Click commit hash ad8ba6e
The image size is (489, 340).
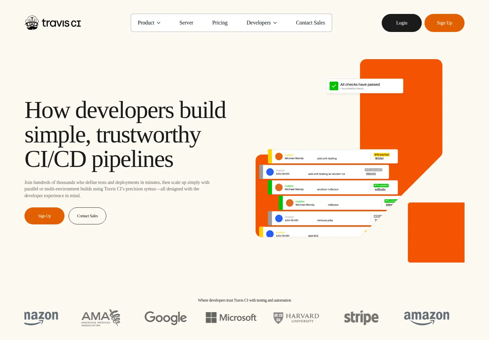380,189
